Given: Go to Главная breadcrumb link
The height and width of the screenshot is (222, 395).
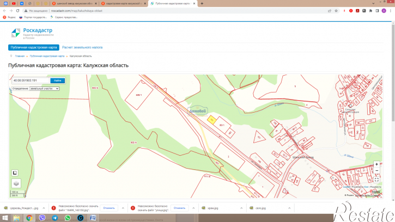Looking at the screenshot, I should point(20,56).
